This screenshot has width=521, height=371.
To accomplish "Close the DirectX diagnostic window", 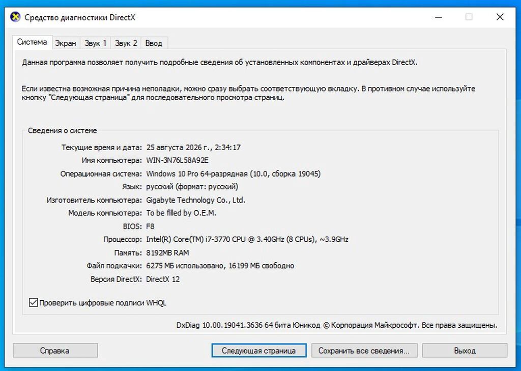I will pos(500,17).
